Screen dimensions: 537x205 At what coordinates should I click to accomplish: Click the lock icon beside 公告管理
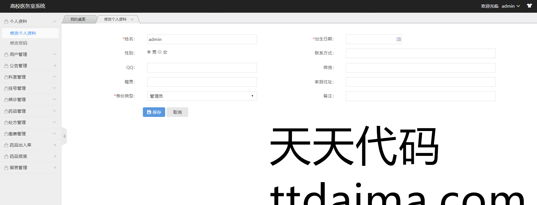pyautogui.click(x=6, y=66)
